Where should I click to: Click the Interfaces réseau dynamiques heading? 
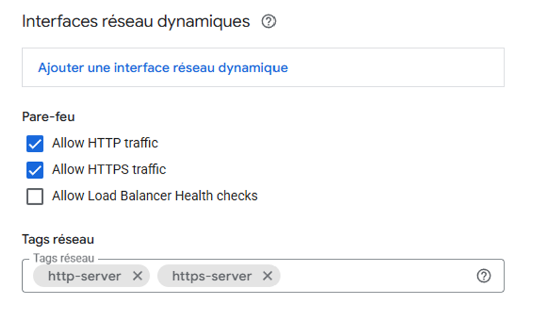click(135, 22)
